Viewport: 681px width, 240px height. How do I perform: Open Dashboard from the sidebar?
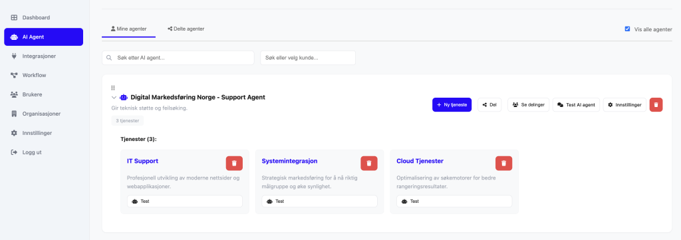click(43, 18)
